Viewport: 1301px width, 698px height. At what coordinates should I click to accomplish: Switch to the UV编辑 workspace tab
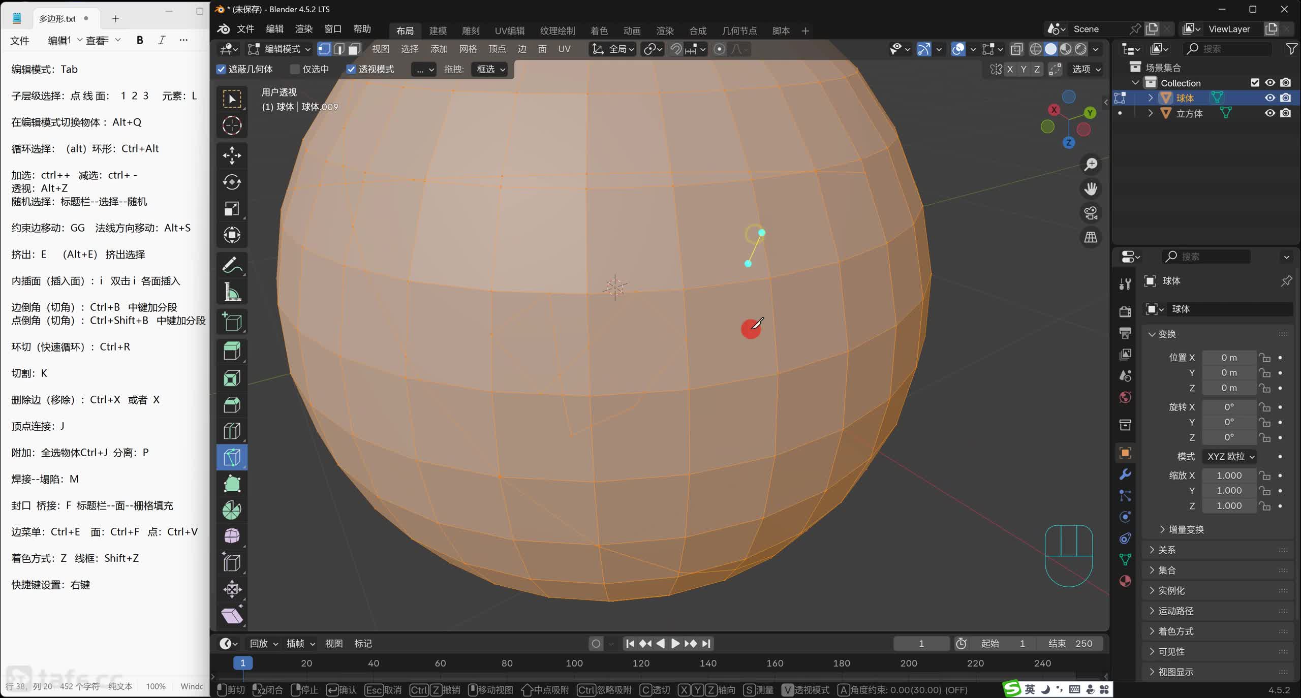click(x=509, y=30)
